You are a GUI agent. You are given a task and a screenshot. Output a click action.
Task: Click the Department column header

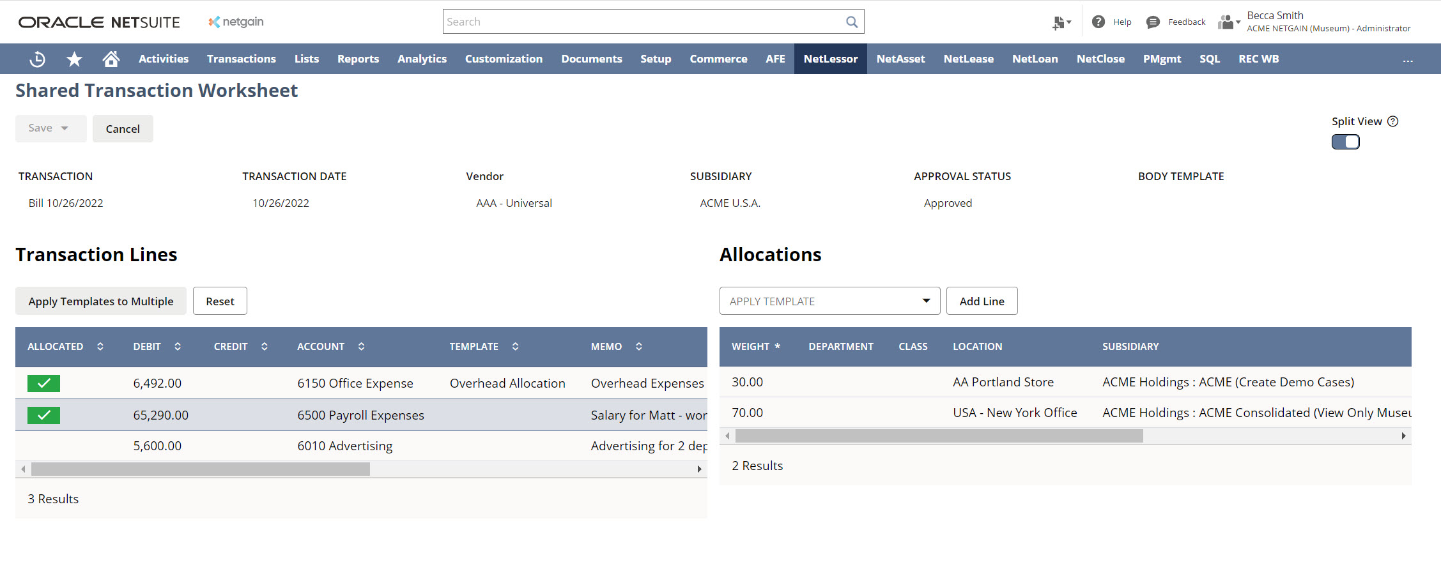841,346
